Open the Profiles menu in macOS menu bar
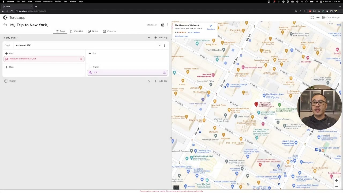Image resolution: width=343 pixels, height=193 pixels. [x=58, y=2]
